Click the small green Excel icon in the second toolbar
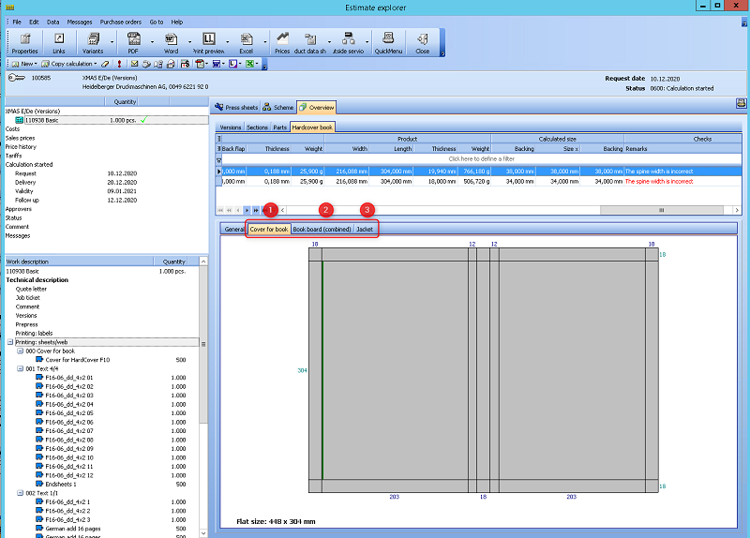The width and height of the screenshot is (750, 538). (249, 64)
